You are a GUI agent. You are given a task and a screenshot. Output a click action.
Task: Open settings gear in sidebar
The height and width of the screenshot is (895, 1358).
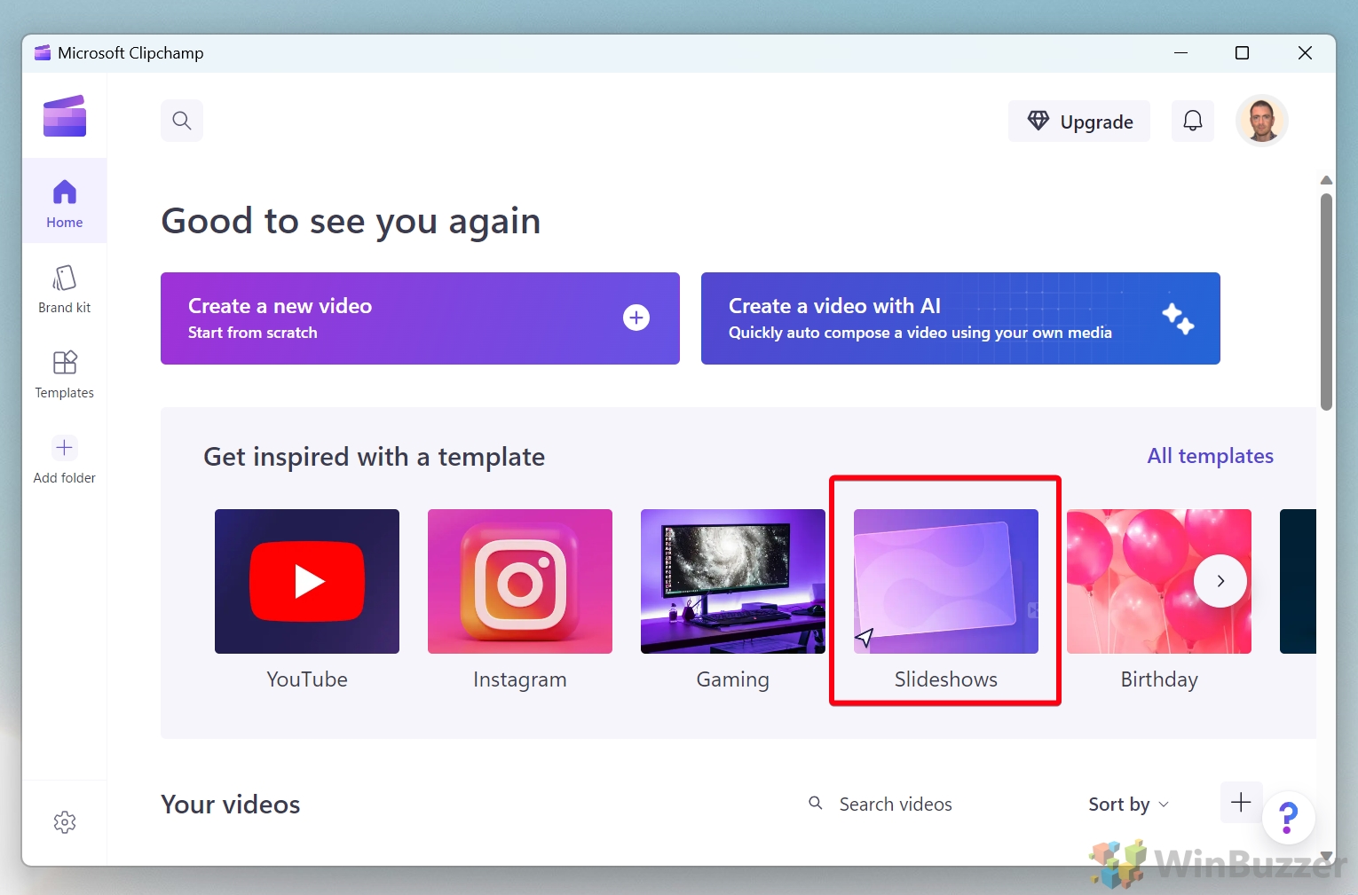click(x=65, y=822)
